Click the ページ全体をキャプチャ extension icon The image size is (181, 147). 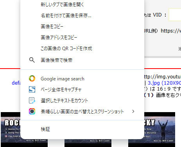pyautogui.click(x=32, y=89)
